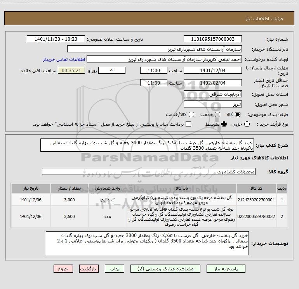Viewport: 299px width, 289px height.
Task: Click the نام دستگاه خریدار field
Action: point(155,49)
